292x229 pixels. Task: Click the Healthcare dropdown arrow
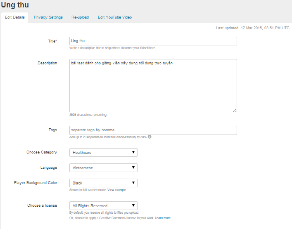coord(133,152)
